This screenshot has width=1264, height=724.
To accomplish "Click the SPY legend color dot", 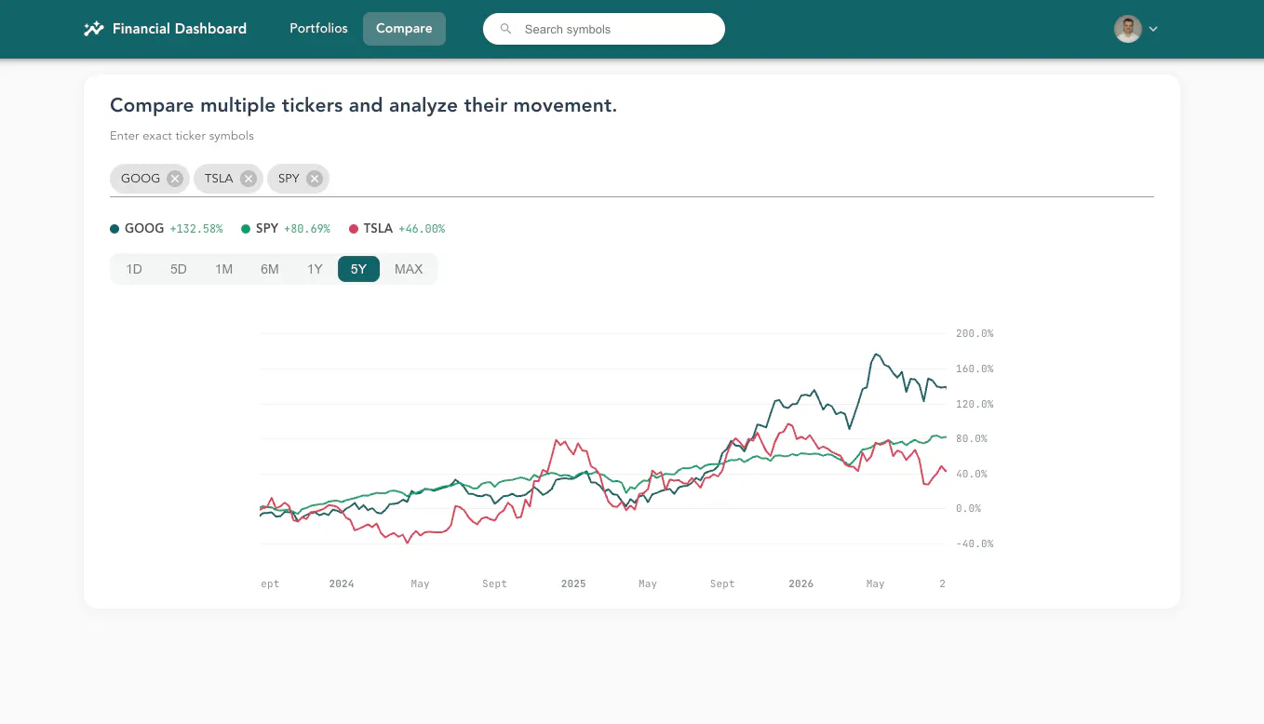I will 246,229.
